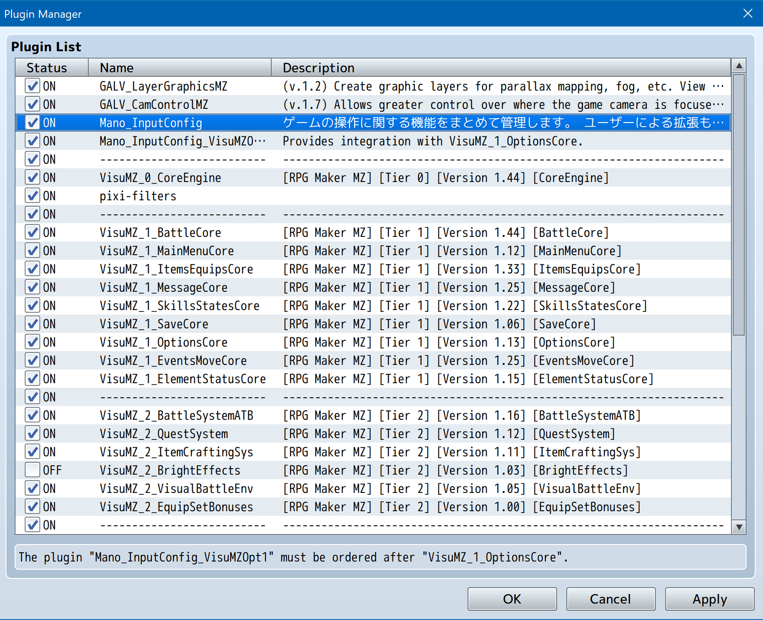763x620 pixels.
Task: Turn off the VisuMZ_1_MessageCore checkbox
Action: click(x=32, y=287)
